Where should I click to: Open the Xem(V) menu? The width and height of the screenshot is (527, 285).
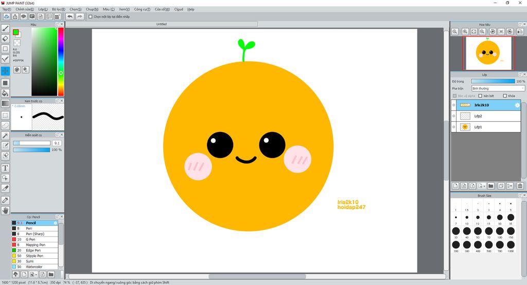tap(124, 9)
